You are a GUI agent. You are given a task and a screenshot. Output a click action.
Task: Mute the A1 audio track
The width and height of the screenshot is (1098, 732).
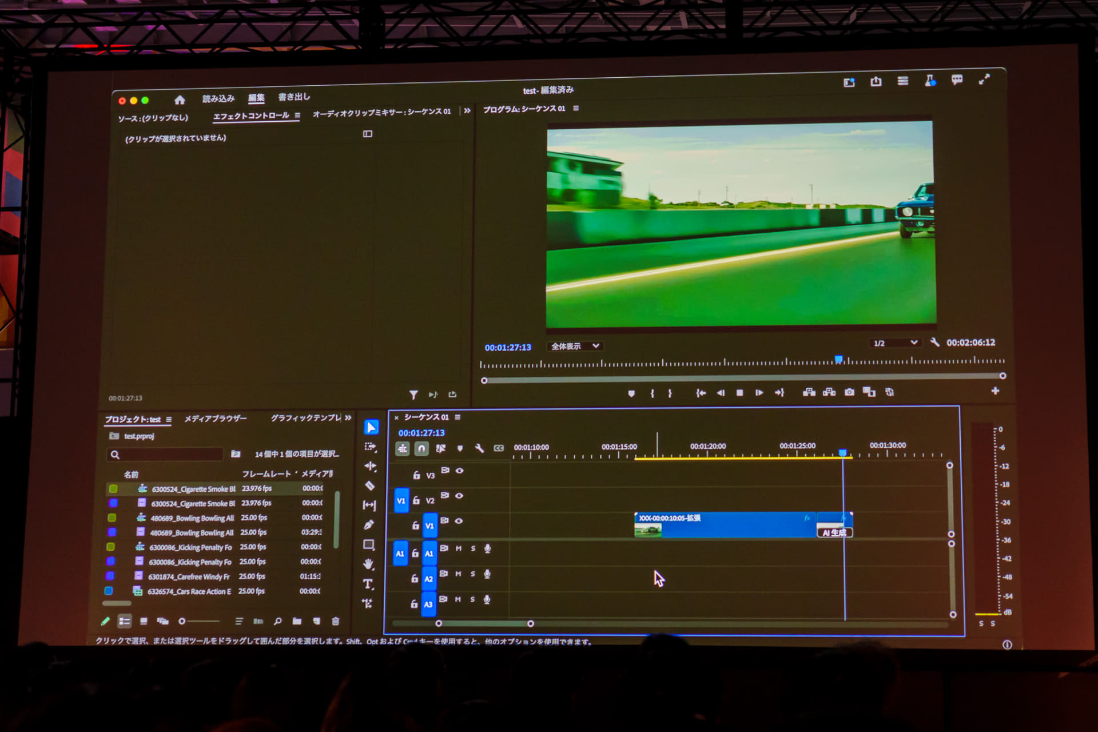[458, 549]
